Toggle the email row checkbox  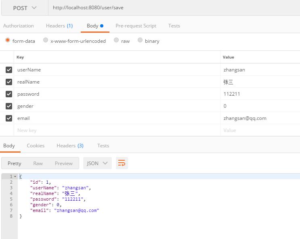9,118
